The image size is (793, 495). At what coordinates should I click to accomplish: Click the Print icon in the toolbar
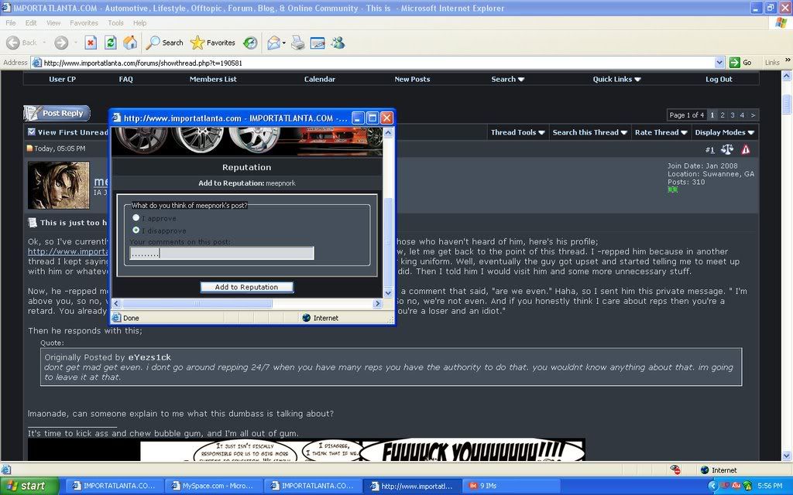[x=297, y=43]
